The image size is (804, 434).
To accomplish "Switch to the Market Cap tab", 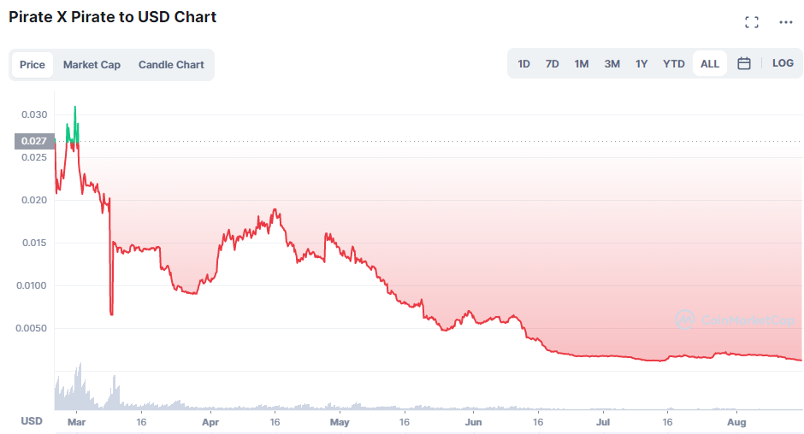I will coord(92,65).
